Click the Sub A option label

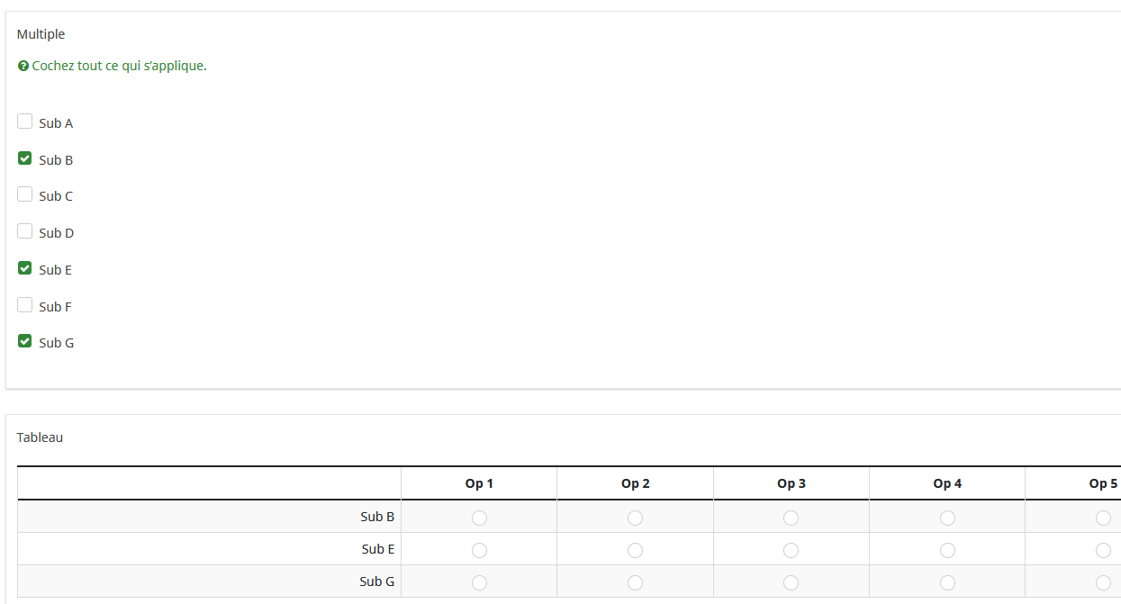(x=56, y=123)
